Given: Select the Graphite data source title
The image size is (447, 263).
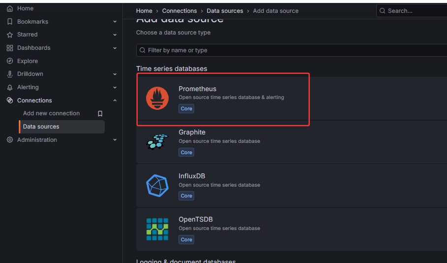Looking at the screenshot, I should coord(192,132).
